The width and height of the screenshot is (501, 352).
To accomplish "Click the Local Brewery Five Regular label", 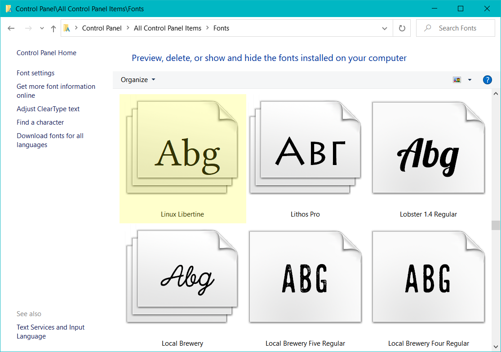I will pyautogui.click(x=305, y=343).
